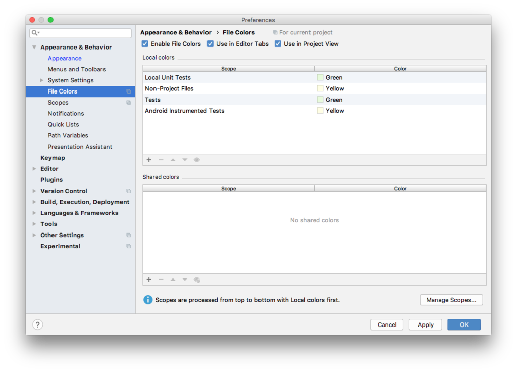Click project icon beside Version Control
This screenshot has height=372, width=517.
pyautogui.click(x=129, y=191)
